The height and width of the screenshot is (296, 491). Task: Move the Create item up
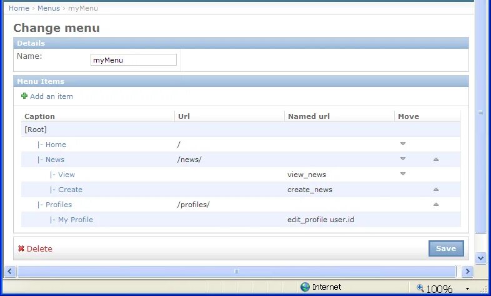[x=436, y=190]
